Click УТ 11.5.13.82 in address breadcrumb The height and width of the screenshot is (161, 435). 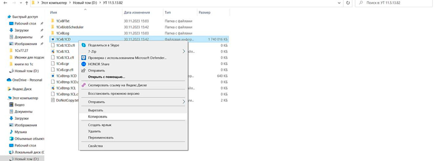(x=113, y=3)
